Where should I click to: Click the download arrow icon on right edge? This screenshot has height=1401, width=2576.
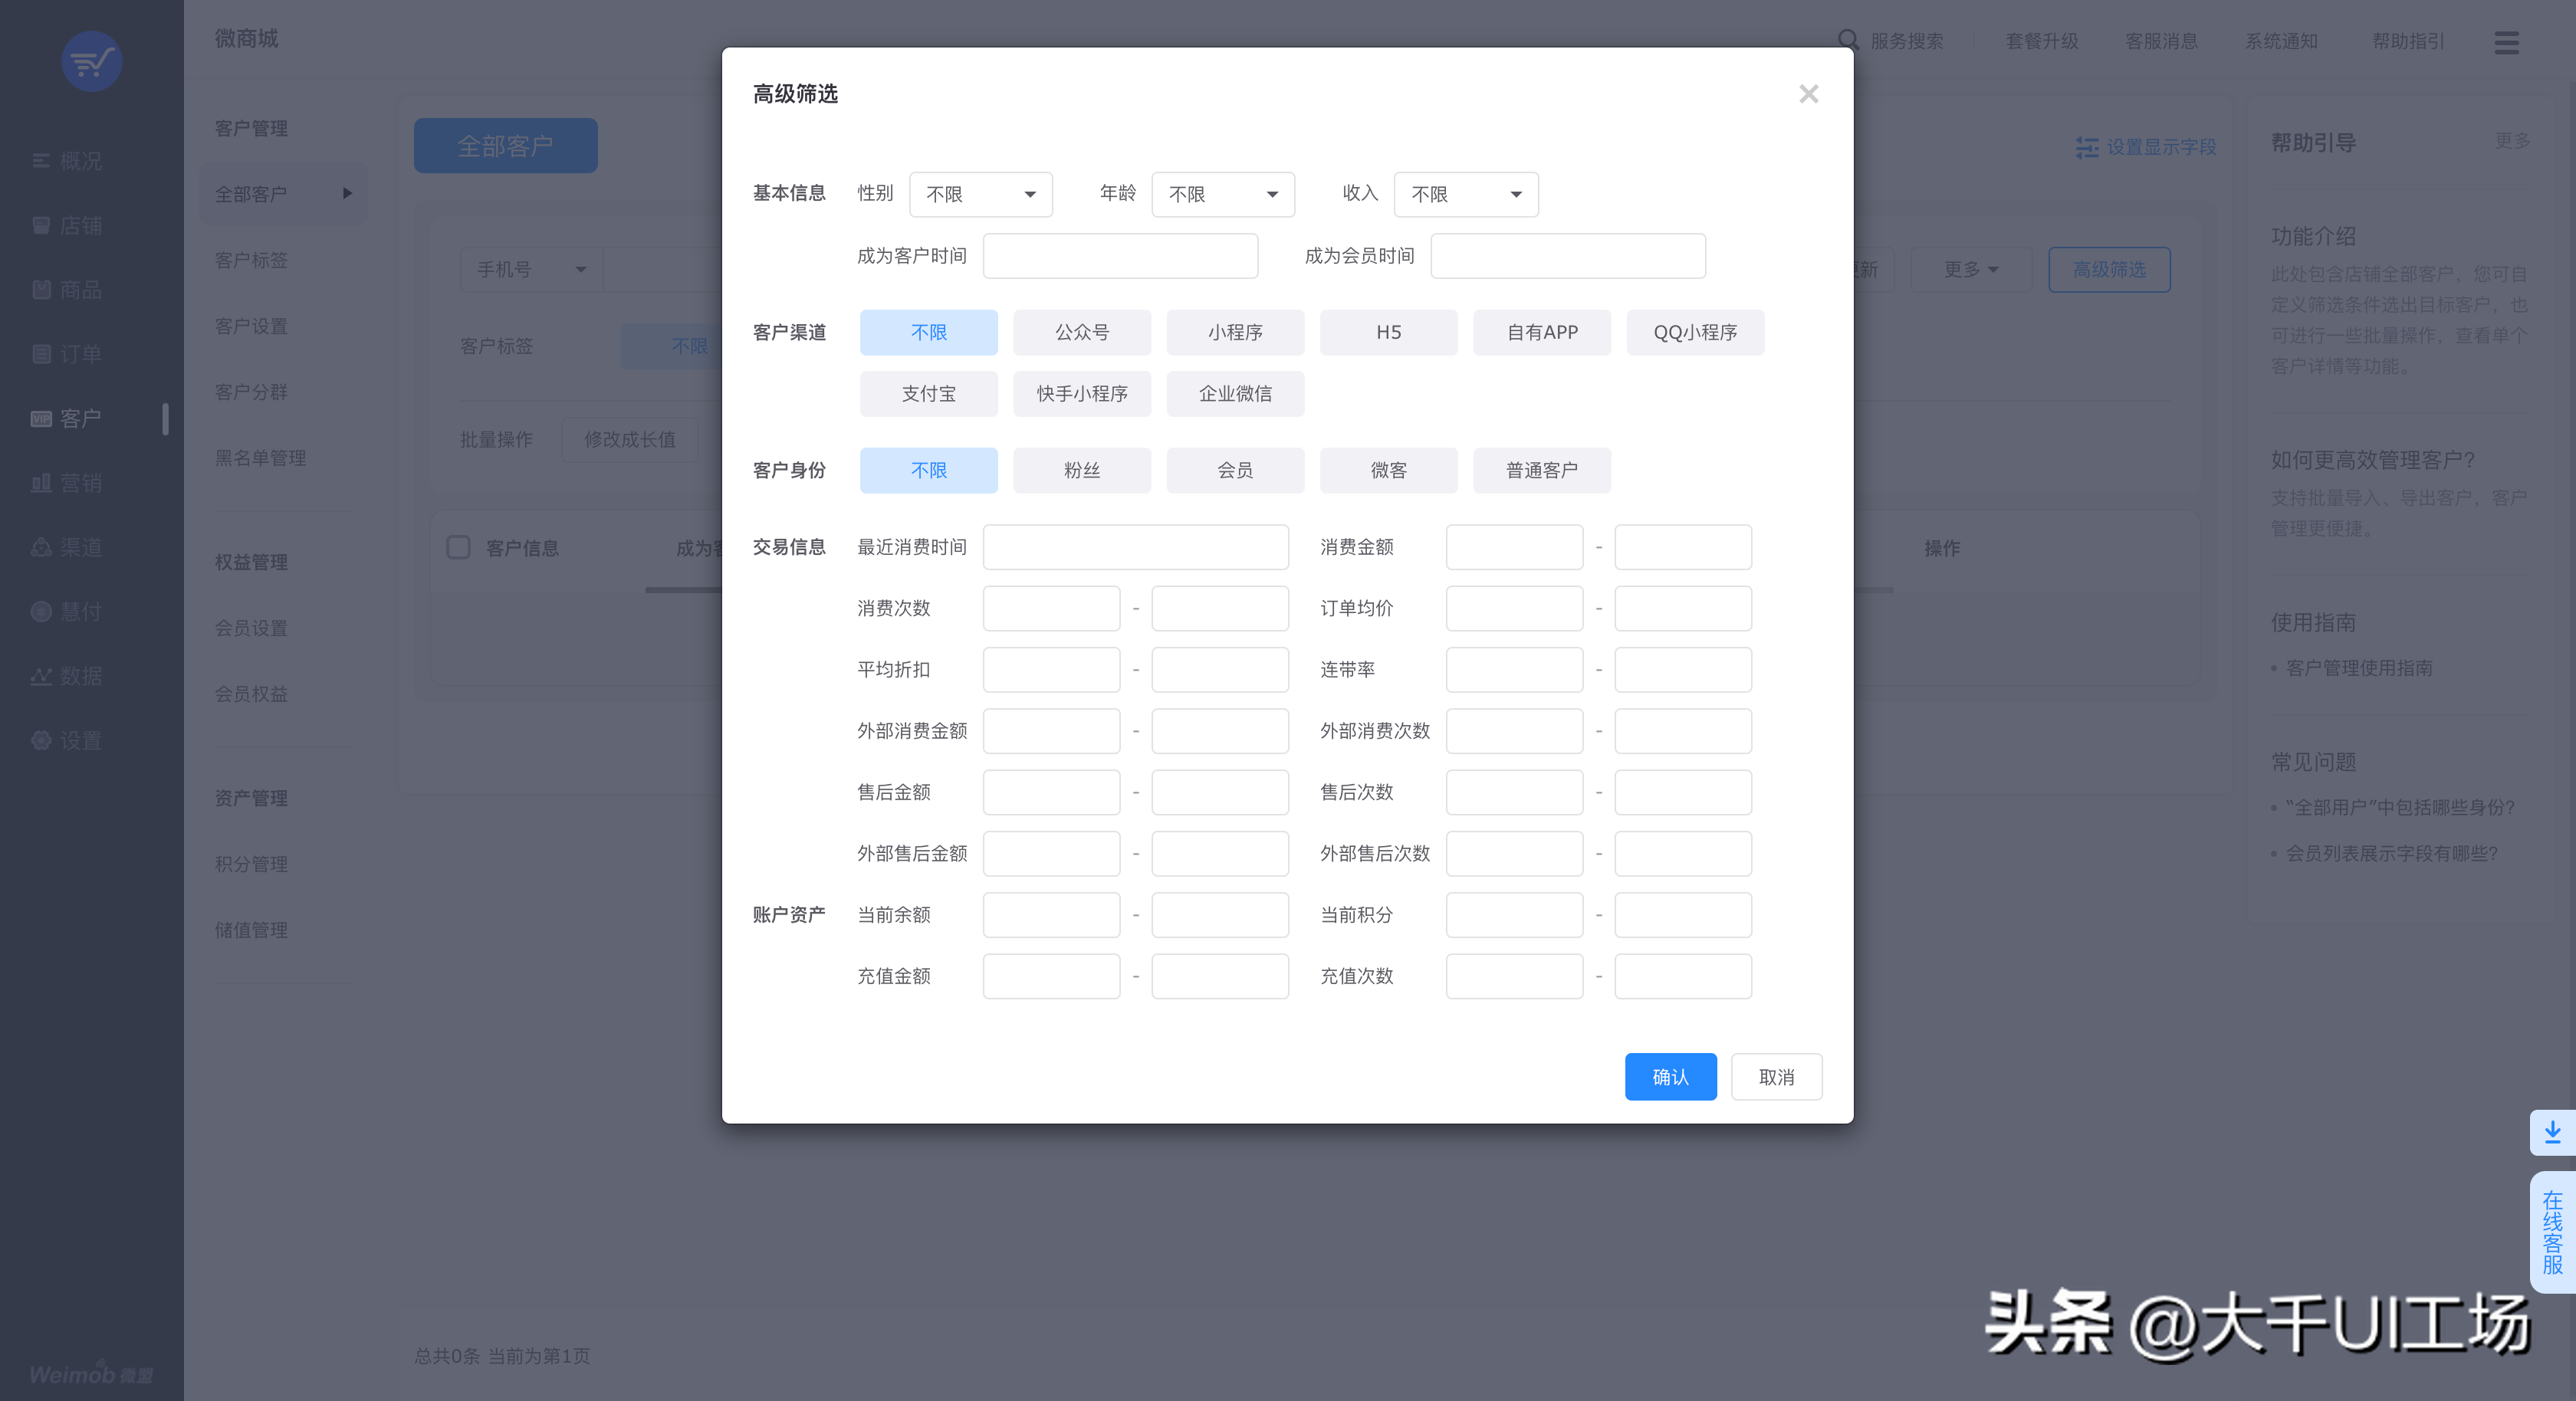(x=2552, y=1132)
